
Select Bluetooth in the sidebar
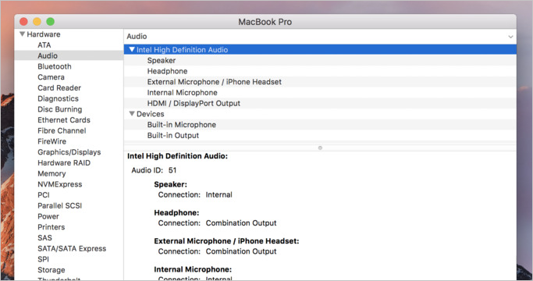tap(55, 66)
